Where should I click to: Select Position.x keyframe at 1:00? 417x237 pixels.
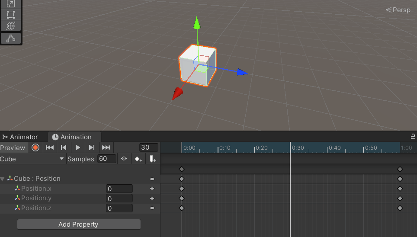[400, 189]
